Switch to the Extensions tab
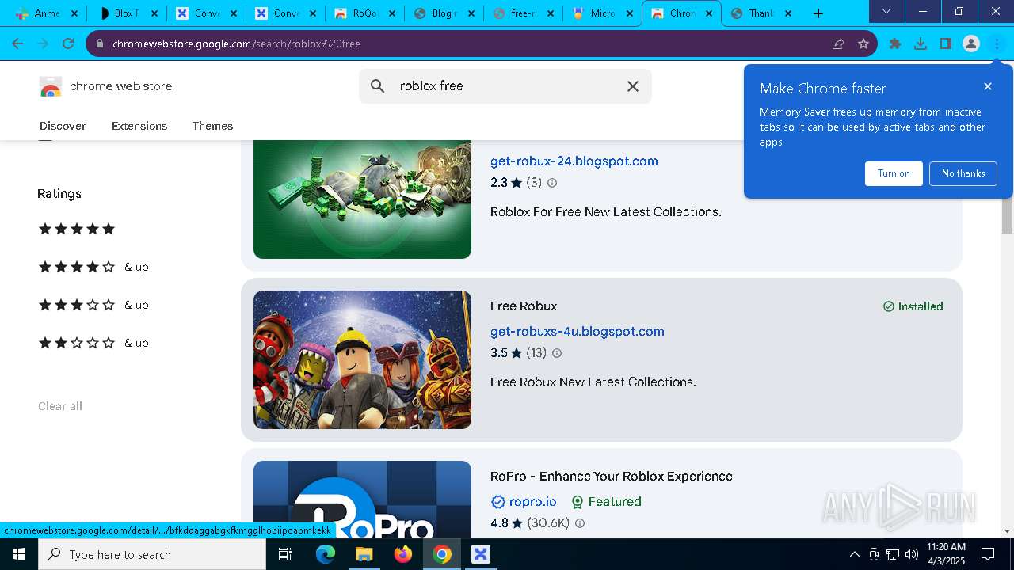This screenshot has height=570, width=1014. coord(139,126)
